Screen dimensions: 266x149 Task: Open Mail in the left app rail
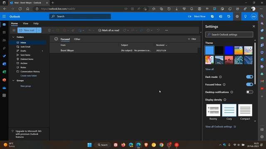pyautogui.click(x=4, y=24)
